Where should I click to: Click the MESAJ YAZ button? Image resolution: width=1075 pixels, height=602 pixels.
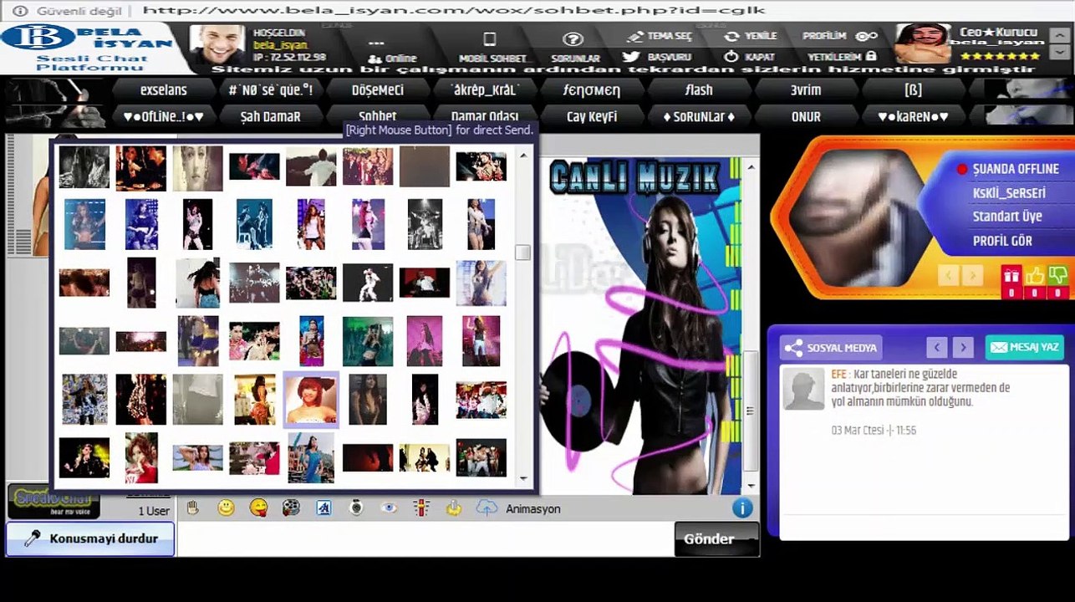pos(1024,347)
